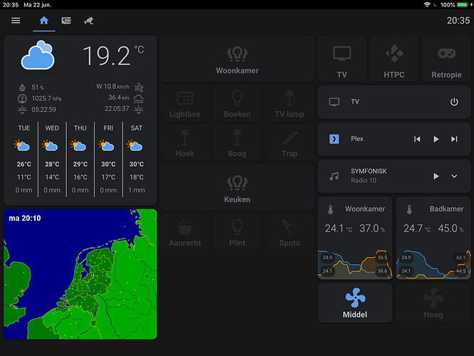Toggle the Spots light
The width and height of the screenshot is (474, 356).
289,232
